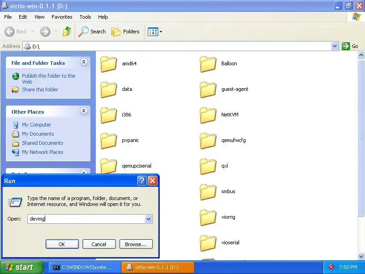The height and width of the screenshot is (274, 365).
Task: Click the Back navigation arrow icon
Action: click(x=10, y=32)
